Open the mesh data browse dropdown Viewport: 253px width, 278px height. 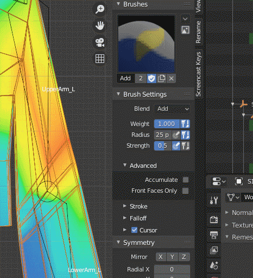(x=233, y=197)
